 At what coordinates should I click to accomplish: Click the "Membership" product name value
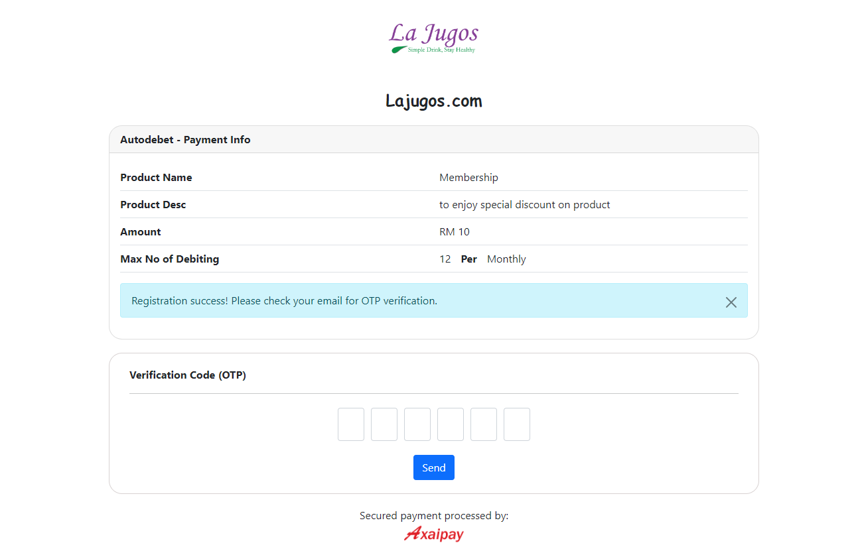[x=468, y=178]
